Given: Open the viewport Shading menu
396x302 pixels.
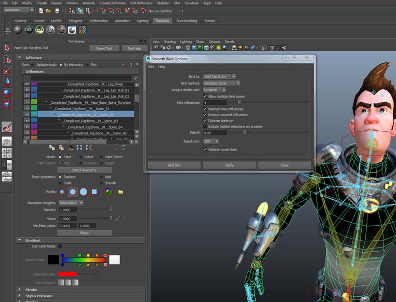Looking at the screenshot, I should (170, 42).
